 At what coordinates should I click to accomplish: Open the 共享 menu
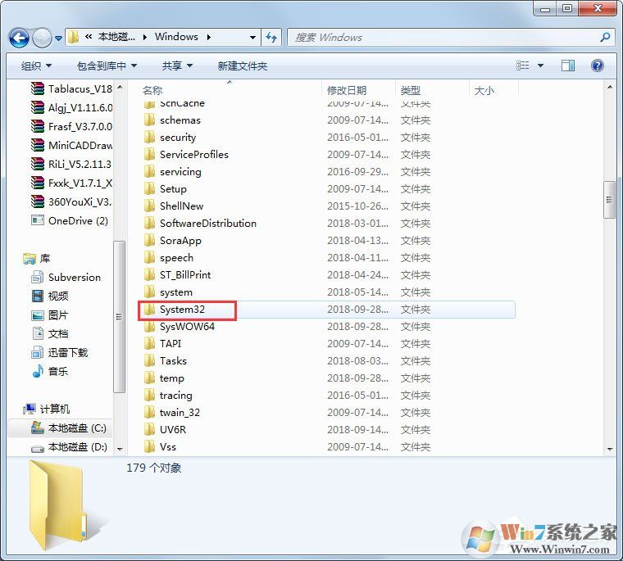(x=177, y=66)
